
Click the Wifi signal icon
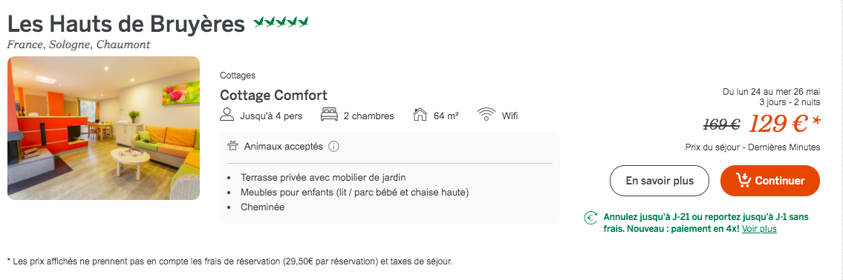[x=486, y=115]
